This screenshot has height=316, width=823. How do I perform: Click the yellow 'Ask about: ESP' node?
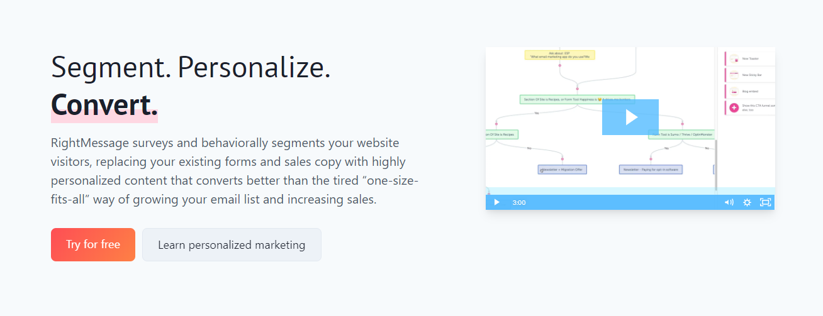[x=560, y=55]
